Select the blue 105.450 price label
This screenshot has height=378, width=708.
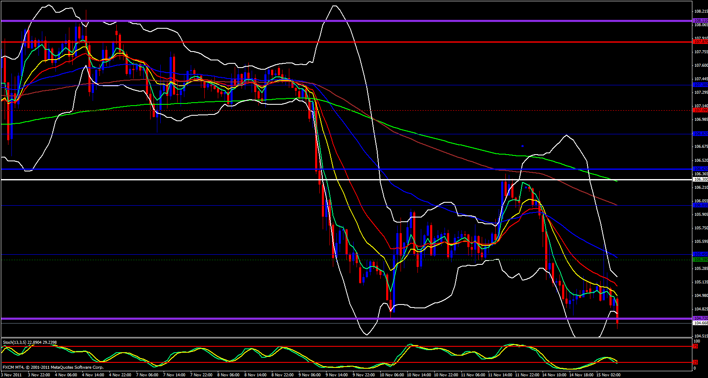pyautogui.click(x=700, y=254)
